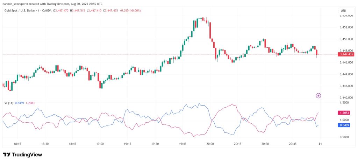Click the 31 date marker on time axis
Viewport: 358px width, 162px height.
(320, 144)
